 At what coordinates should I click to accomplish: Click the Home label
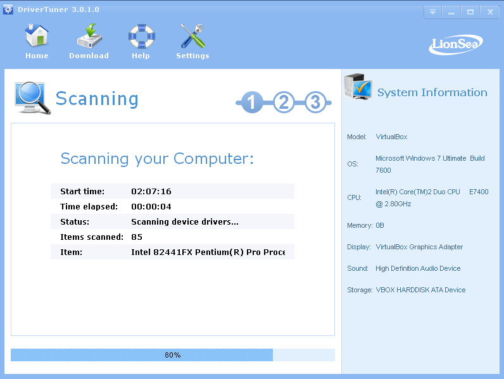point(37,56)
